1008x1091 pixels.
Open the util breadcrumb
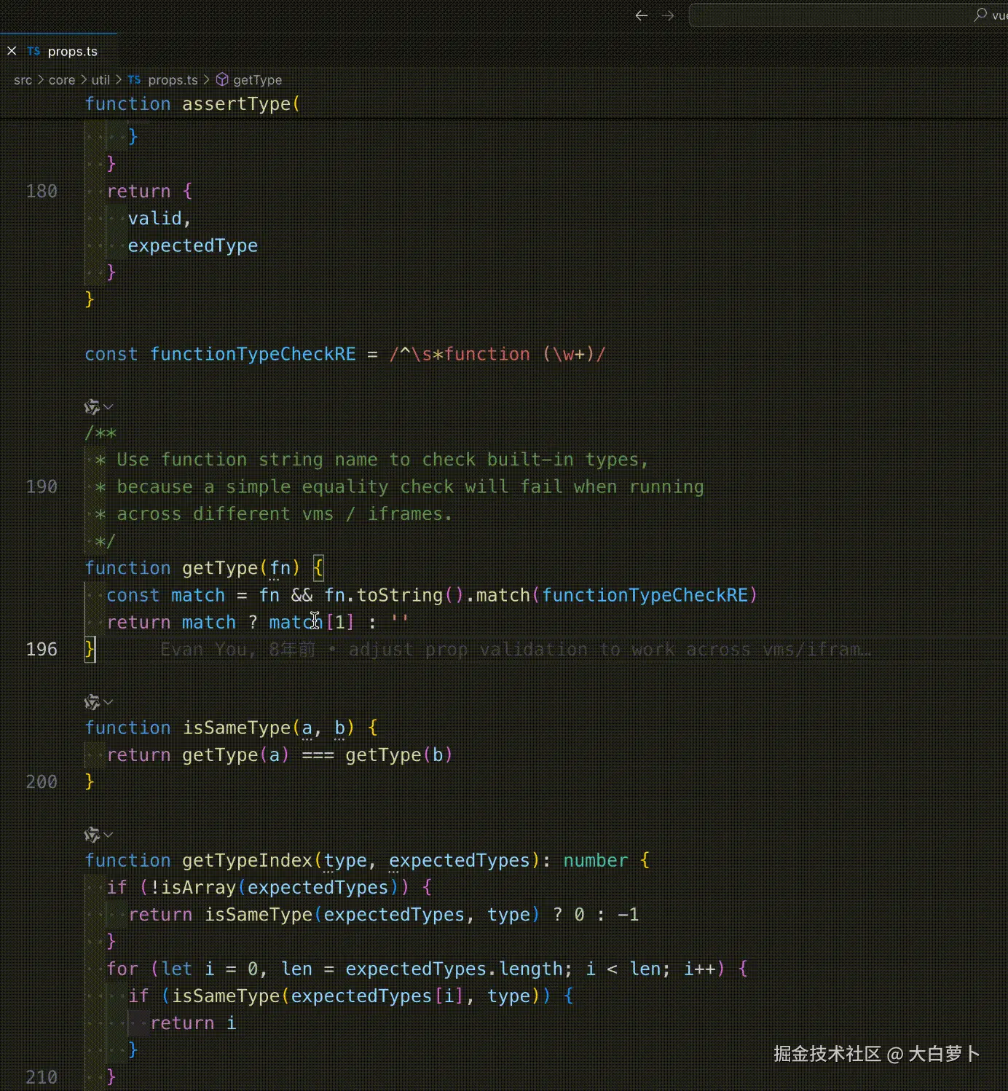point(101,80)
